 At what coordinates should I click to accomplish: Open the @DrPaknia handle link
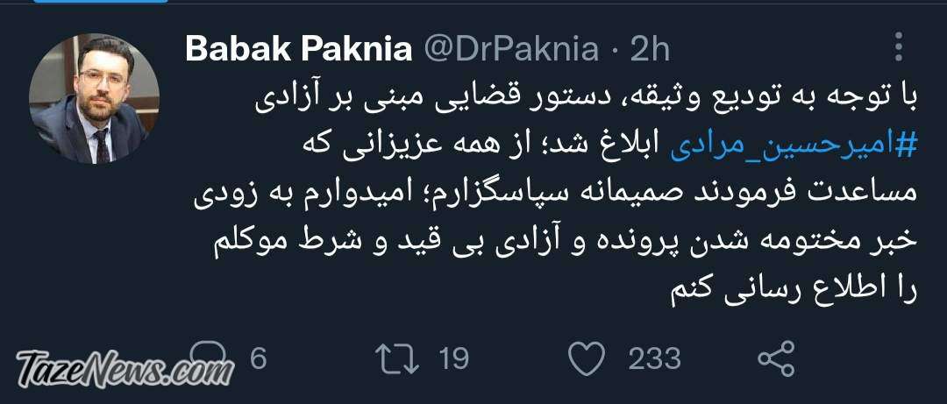point(510,49)
